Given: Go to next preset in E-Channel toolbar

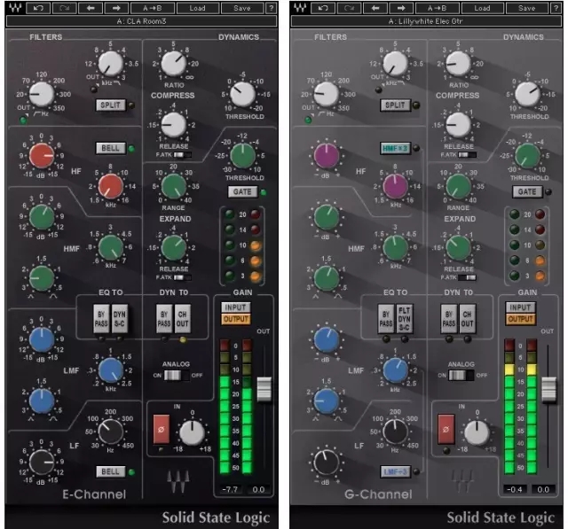Looking at the screenshot, I should (x=116, y=8).
